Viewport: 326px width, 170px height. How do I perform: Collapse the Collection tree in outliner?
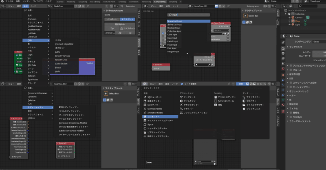pos(286,14)
